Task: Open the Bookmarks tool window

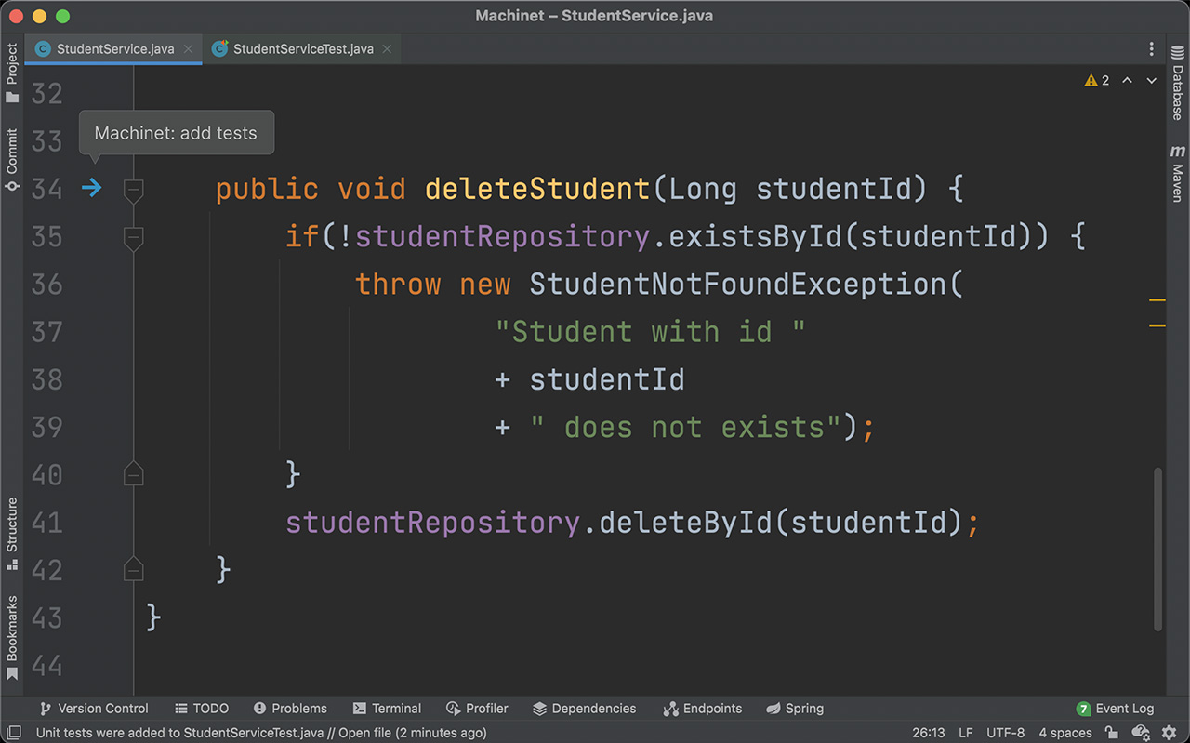Action: point(12,638)
